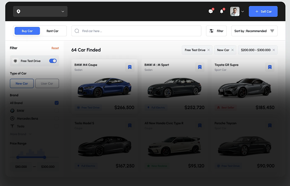Viewport: 290px width, 186px height.
Task: Bookmark the BMW i4 M Sport
Action: pos(200,67)
